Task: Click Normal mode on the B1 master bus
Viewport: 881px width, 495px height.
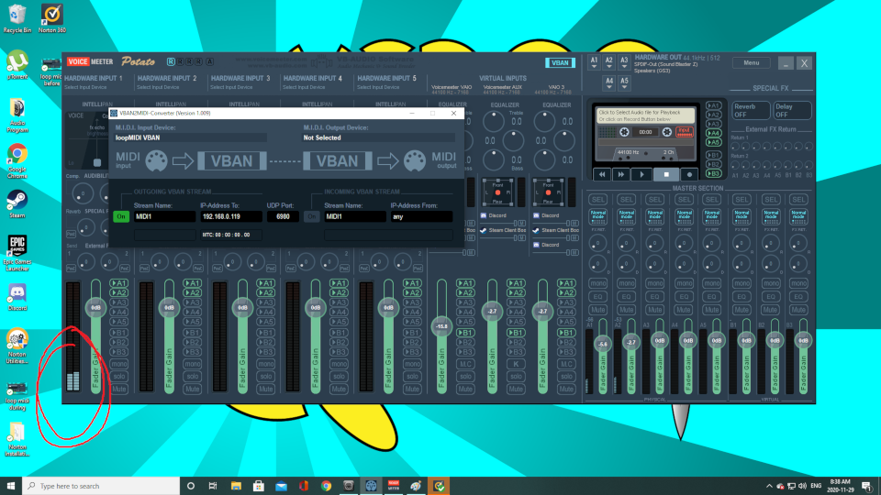Action: coord(742,215)
